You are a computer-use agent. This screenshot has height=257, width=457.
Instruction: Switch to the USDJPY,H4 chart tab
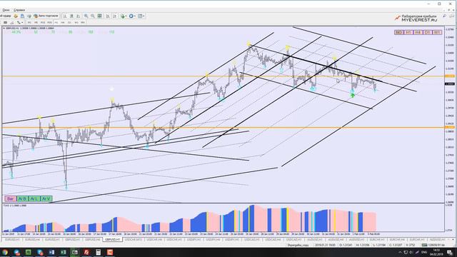[x=213, y=240]
